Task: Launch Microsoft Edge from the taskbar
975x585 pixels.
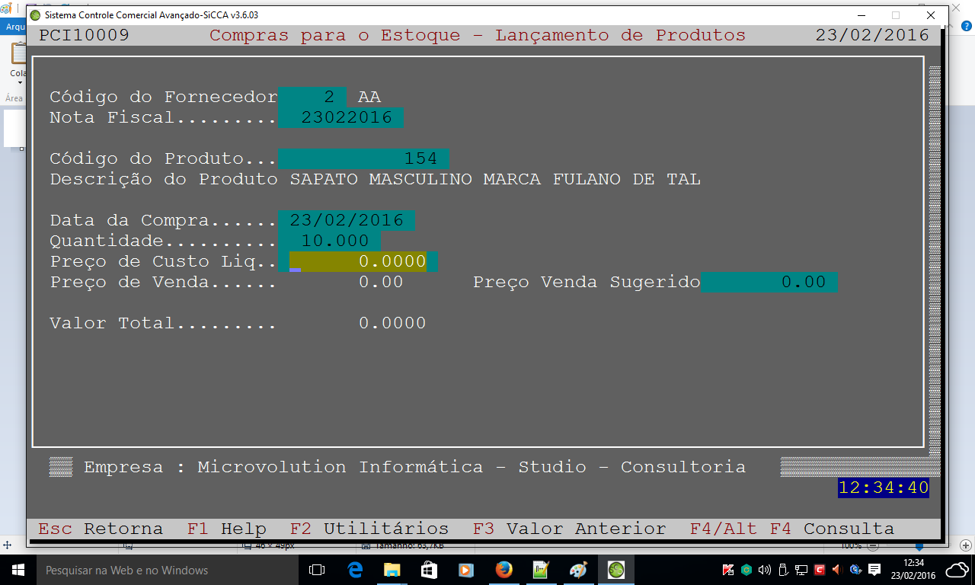Action: click(x=354, y=570)
